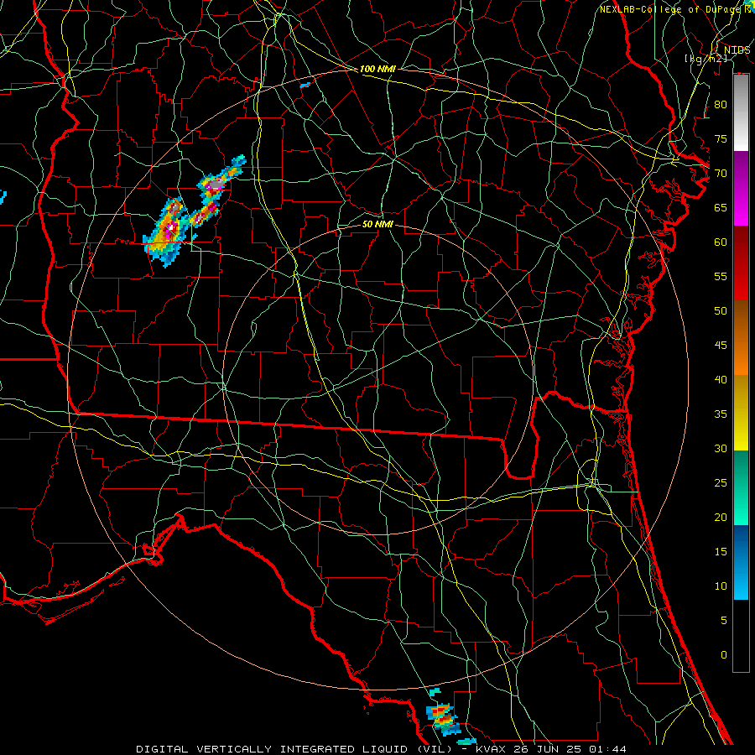The height and width of the screenshot is (755, 755).
Task: Click the small blue echo near the 100 NMI label
Action: pyautogui.click(x=305, y=86)
